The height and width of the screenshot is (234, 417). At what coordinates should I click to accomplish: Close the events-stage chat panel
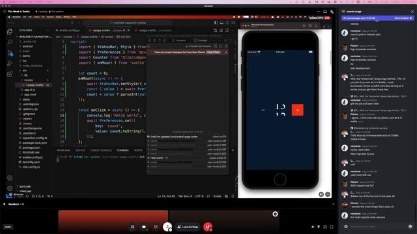pyautogui.click(x=412, y=12)
